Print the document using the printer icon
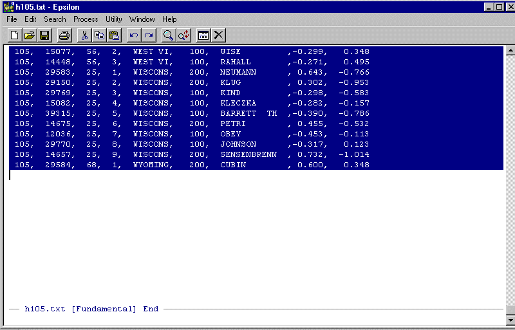Image resolution: width=515 pixels, height=330 pixels. click(x=64, y=35)
